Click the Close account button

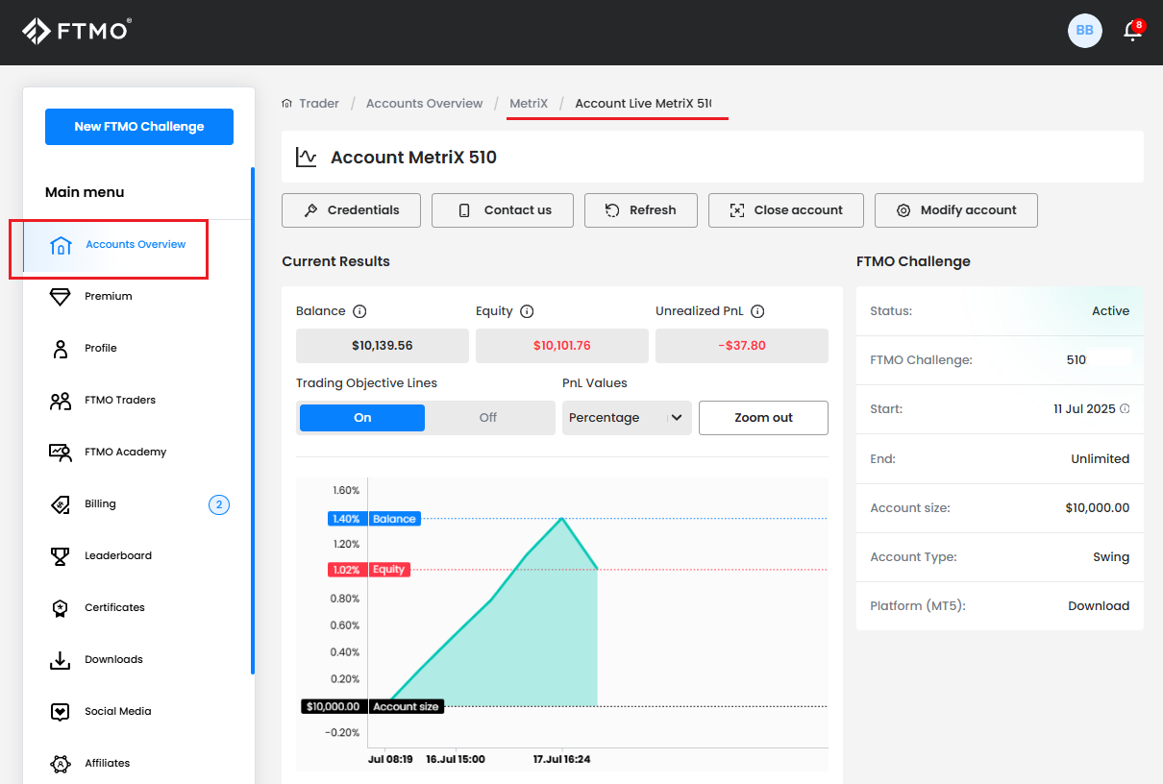coord(786,210)
